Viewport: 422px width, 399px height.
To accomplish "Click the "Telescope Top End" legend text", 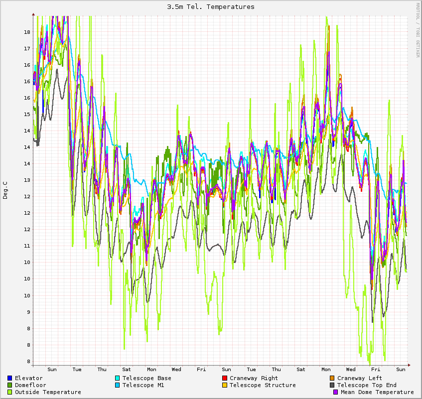I will point(367,385).
